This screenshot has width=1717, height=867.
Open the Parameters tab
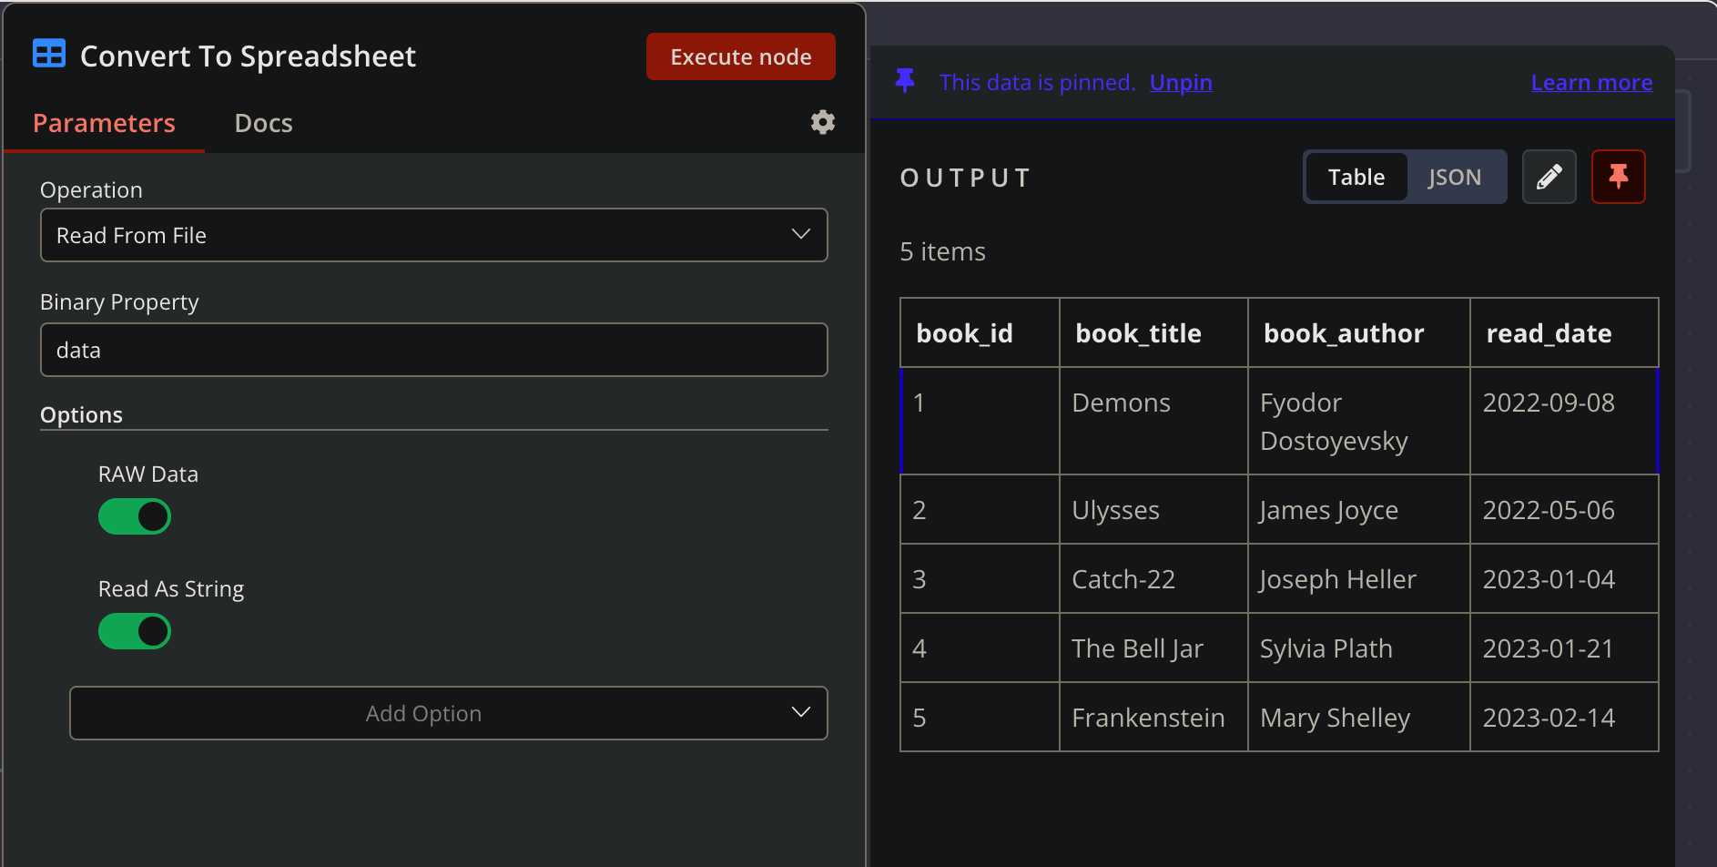[x=104, y=122]
